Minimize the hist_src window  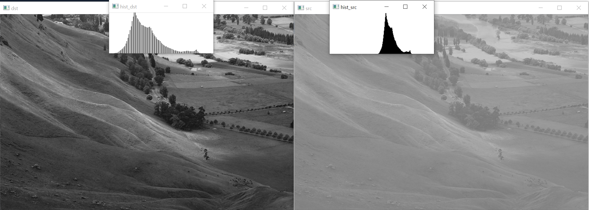(x=386, y=7)
